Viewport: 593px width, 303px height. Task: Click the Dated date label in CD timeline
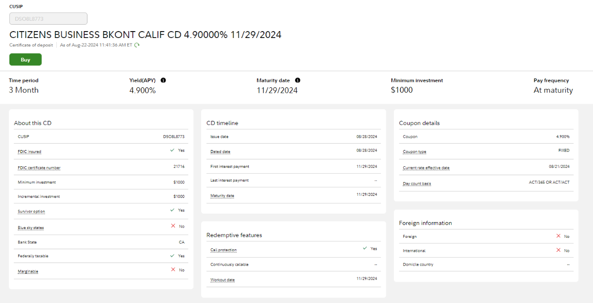tap(220, 151)
